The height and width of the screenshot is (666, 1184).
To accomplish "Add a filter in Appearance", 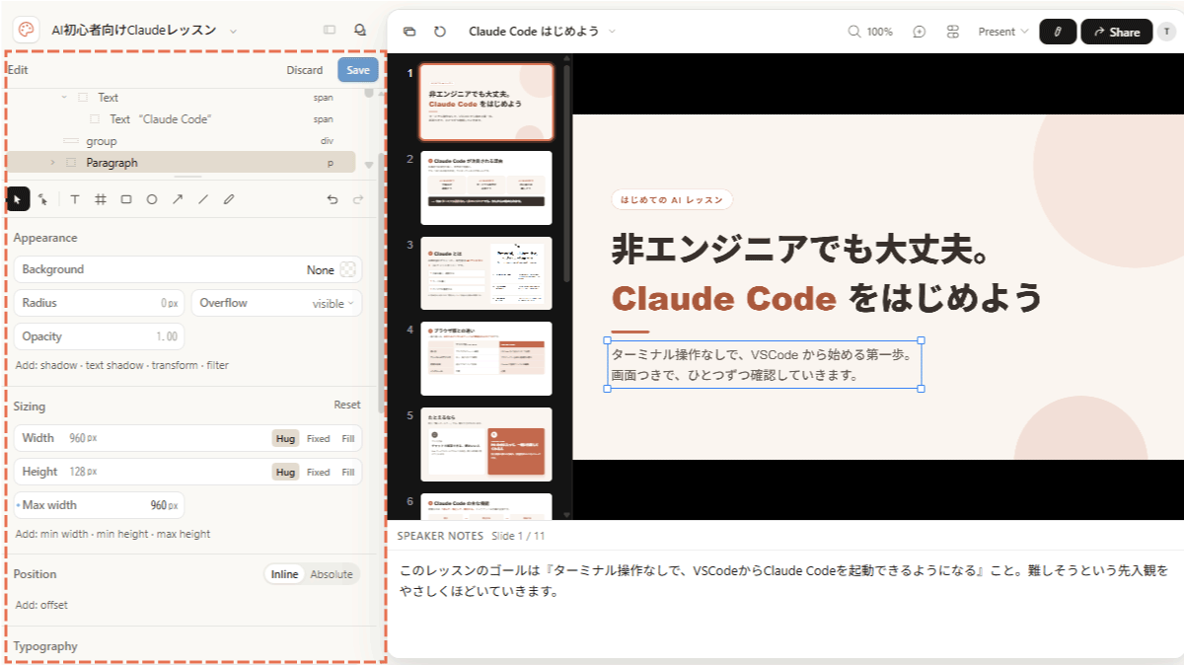I will pos(218,365).
